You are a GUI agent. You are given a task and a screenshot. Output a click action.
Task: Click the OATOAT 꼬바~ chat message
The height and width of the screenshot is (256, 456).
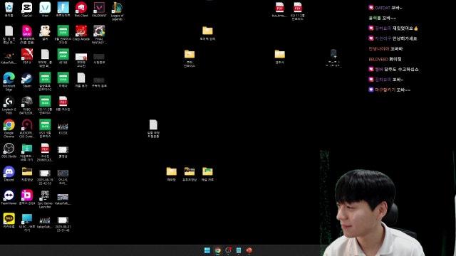click(x=385, y=8)
